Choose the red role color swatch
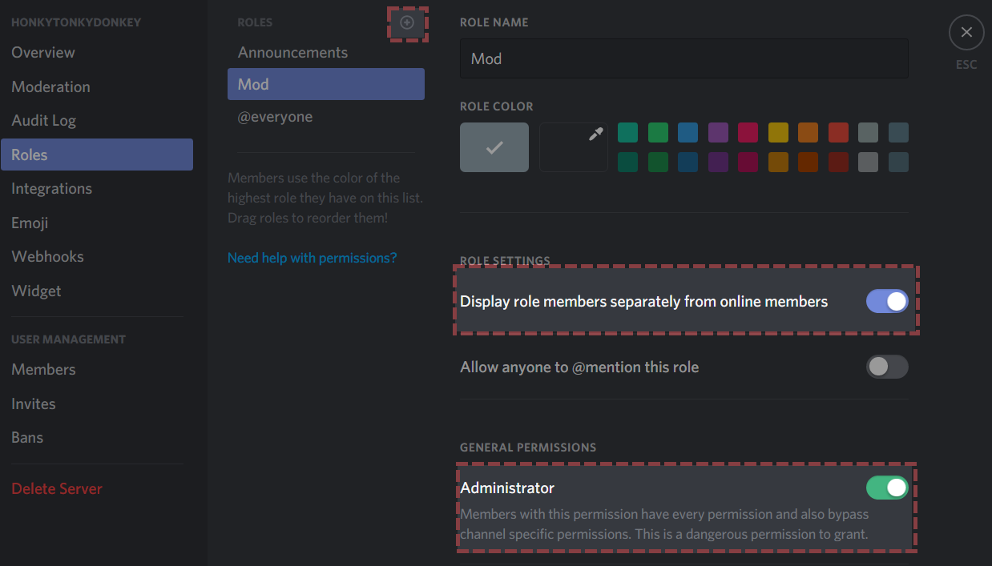 838,132
